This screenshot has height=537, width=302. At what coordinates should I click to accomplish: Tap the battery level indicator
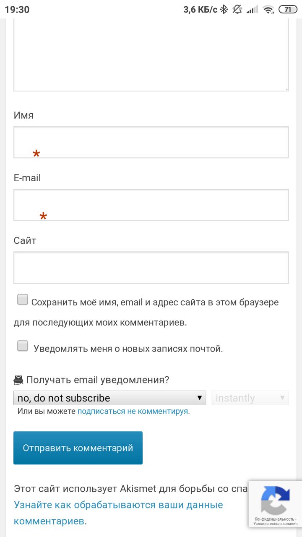point(288,9)
